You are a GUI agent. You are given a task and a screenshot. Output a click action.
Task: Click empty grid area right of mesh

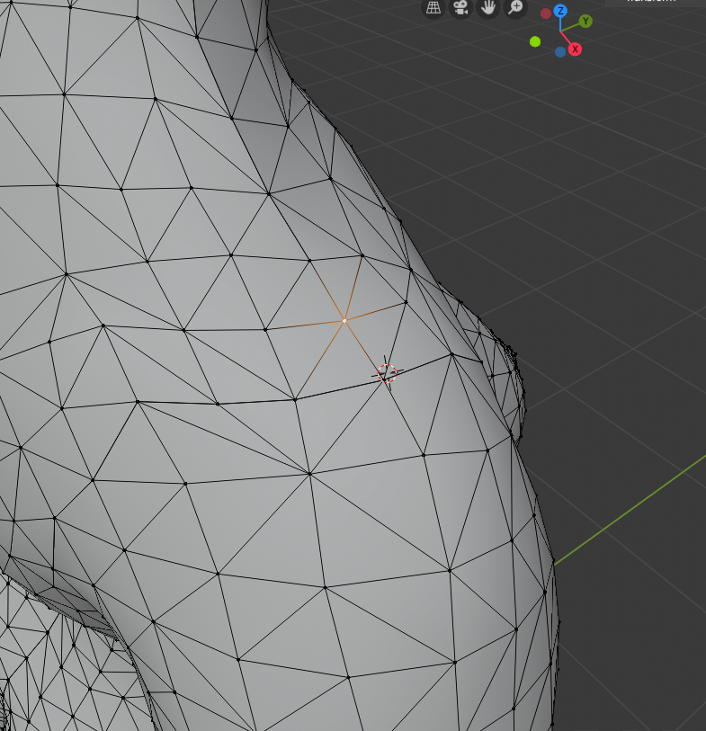click(x=612, y=270)
